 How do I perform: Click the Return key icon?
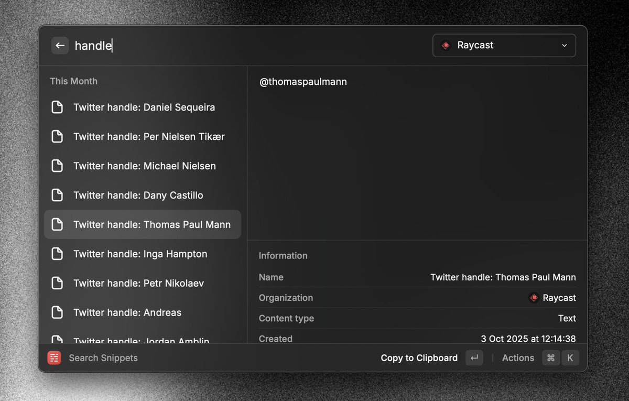point(474,358)
